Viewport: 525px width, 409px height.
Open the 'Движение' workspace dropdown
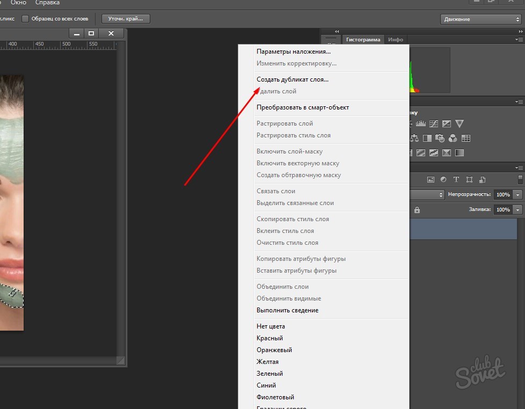click(480, 19)
